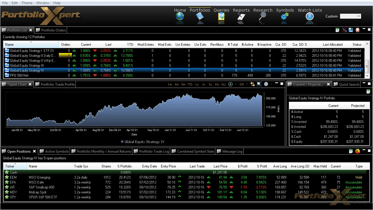Open dropdown arrow beside green circle icon

click(235, 84)
